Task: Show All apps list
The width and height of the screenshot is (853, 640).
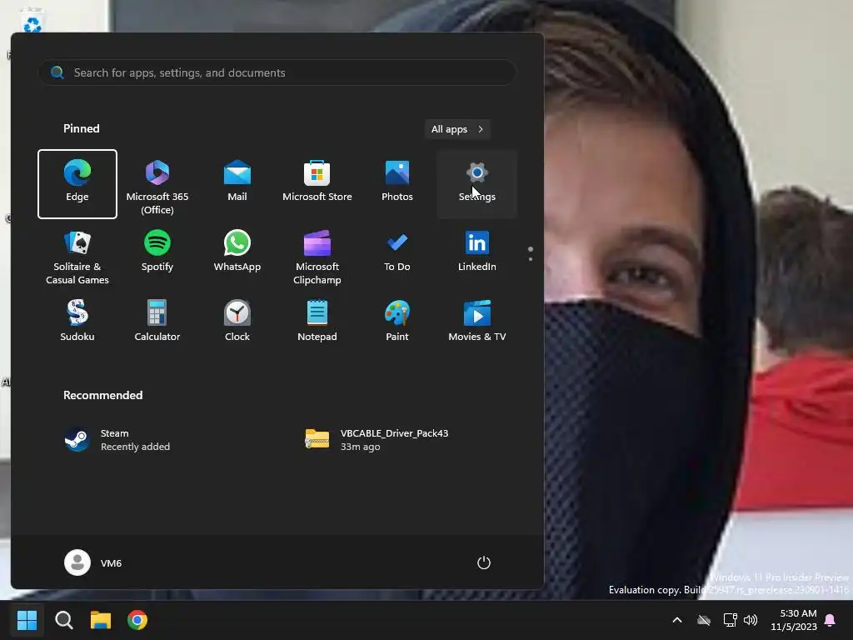Action: pyautogui.click(x=457, y=129)
